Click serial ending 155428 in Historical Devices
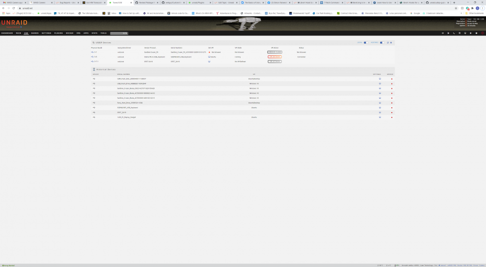Viewport: 486px width, 267px height. [136, 88]
